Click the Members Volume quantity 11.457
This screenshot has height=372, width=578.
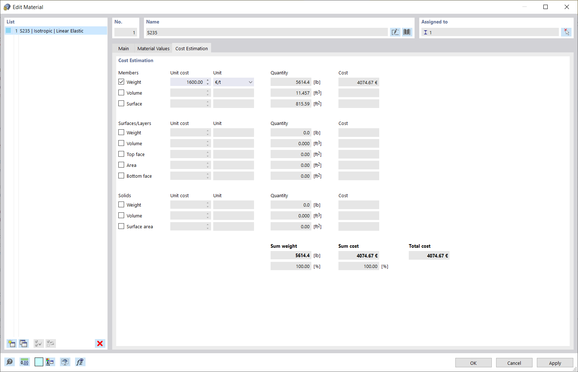(291, 93)
